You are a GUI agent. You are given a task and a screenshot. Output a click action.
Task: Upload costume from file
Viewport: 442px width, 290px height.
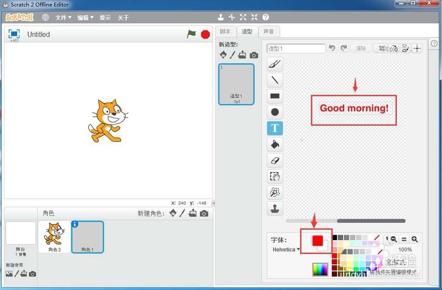(x=242, y=55)
